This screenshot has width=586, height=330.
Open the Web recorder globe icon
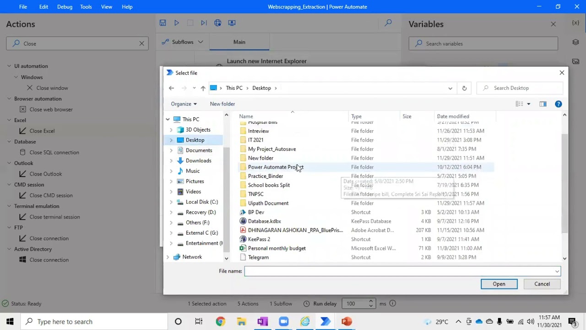pyautogui.click(x=218, y=22)
